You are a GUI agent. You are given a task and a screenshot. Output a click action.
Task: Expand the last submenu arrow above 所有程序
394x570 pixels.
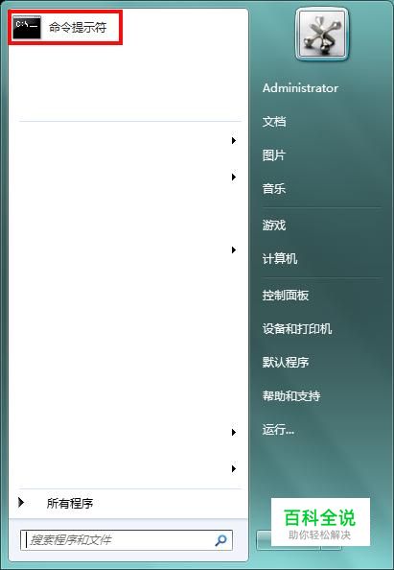(234, 468)
